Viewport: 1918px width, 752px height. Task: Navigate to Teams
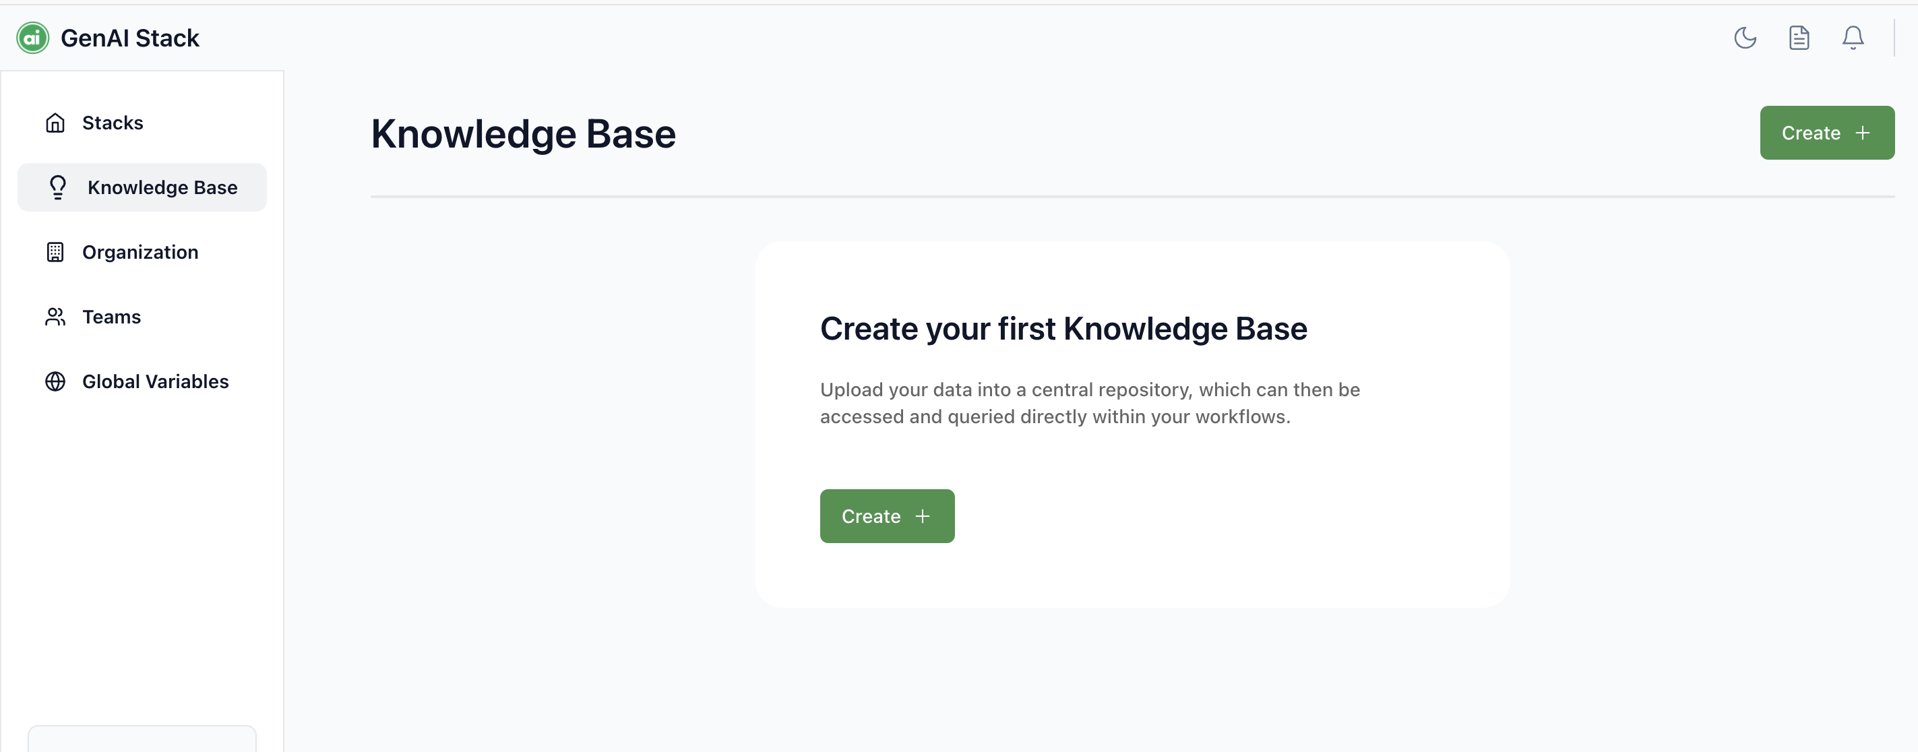(x=112, y=317)
